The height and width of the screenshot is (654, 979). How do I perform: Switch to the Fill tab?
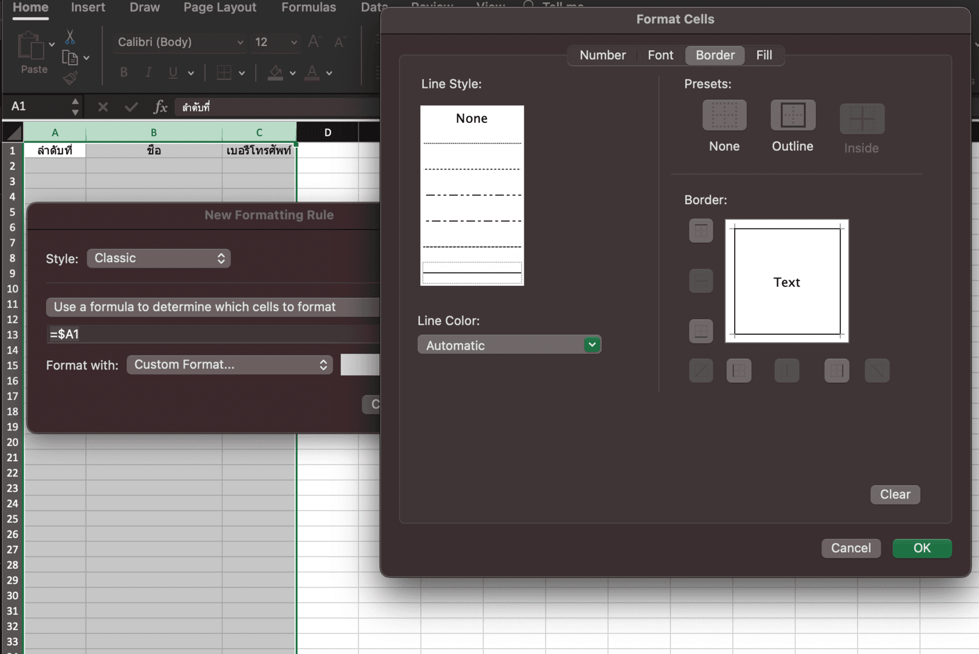764,55
